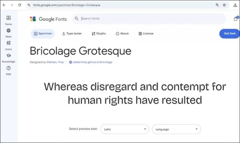Open Knowledge section in sidebar
The width and height of the screenshot is (240, 143).
(x=9, y=58)
